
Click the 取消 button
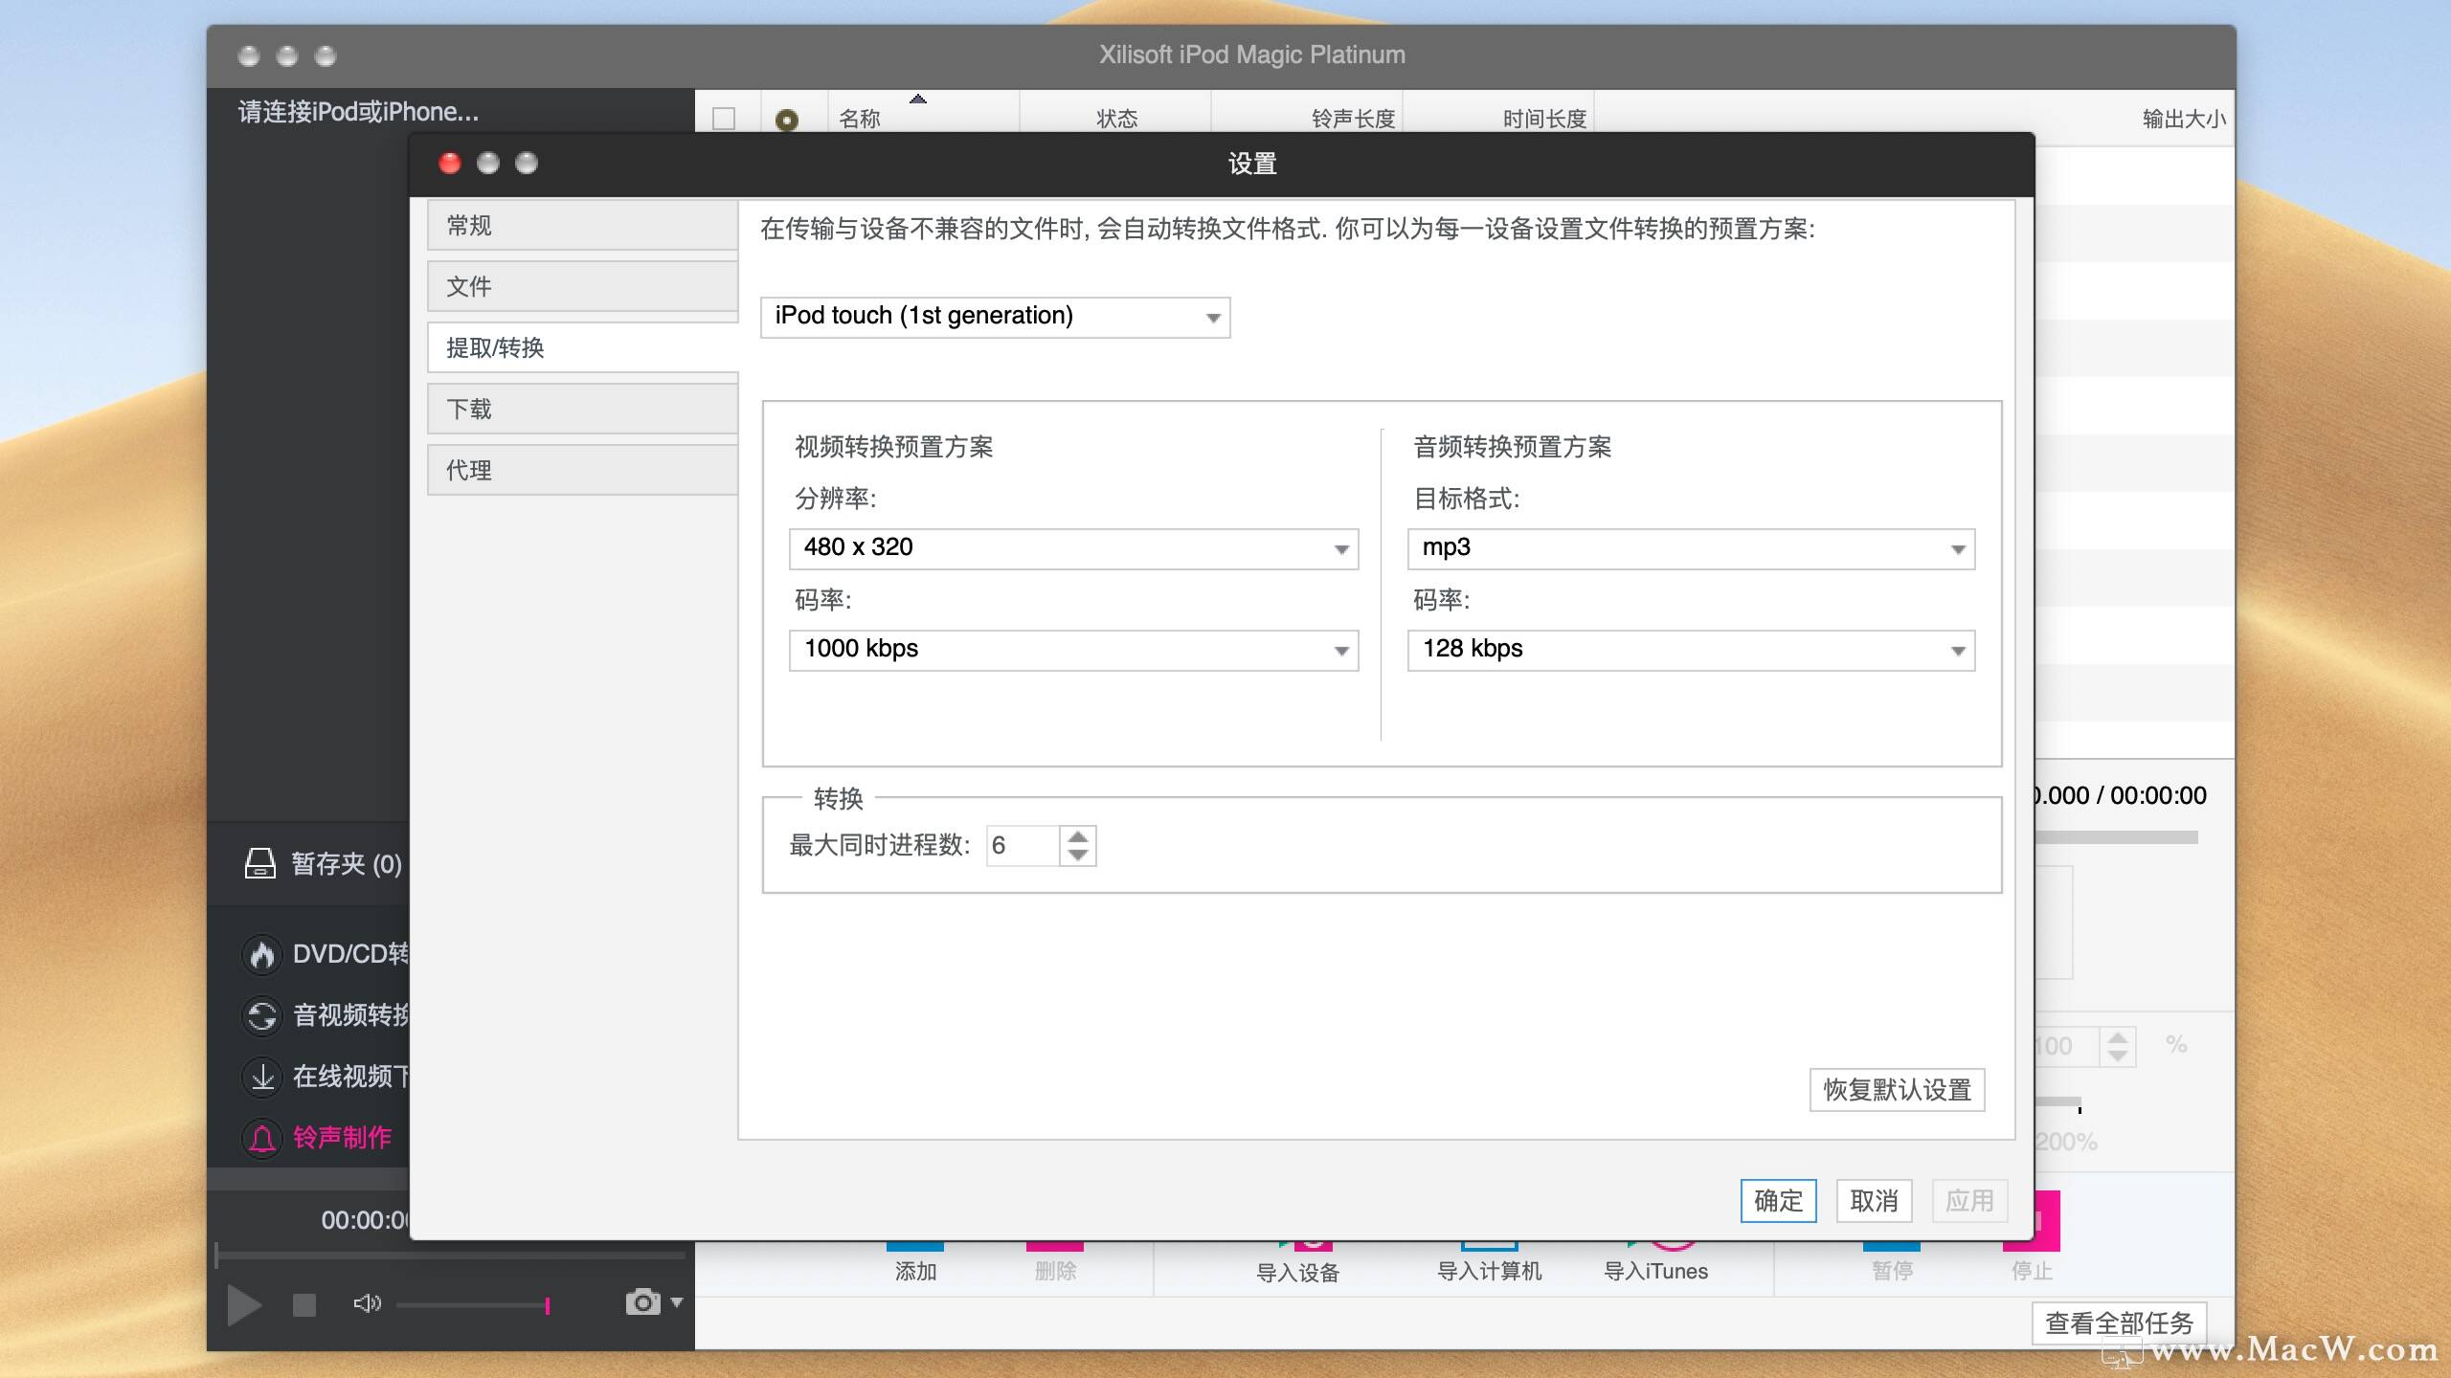pos(1874,1201)
